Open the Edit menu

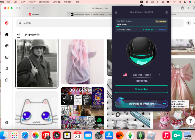15,2
